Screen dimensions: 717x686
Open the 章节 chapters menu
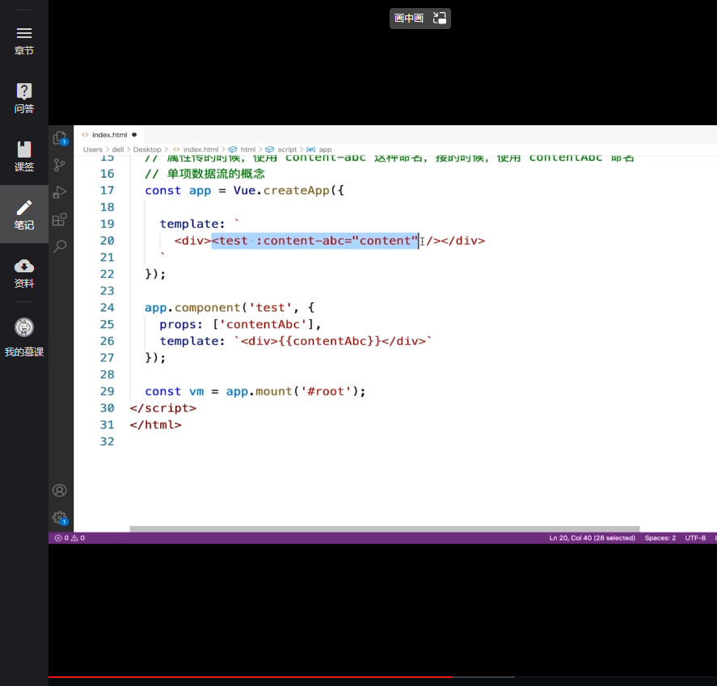tap(24, 40)
